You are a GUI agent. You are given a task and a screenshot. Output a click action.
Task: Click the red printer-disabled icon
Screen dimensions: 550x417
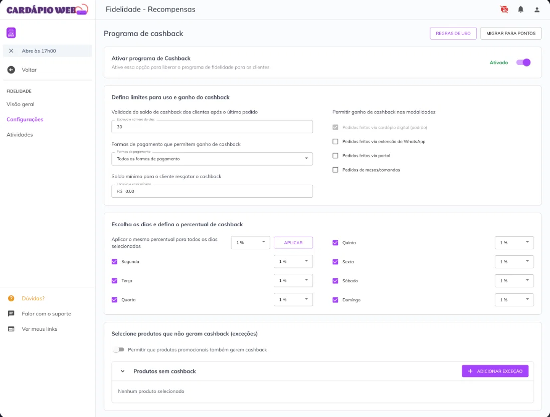click(x=504, y=10)
